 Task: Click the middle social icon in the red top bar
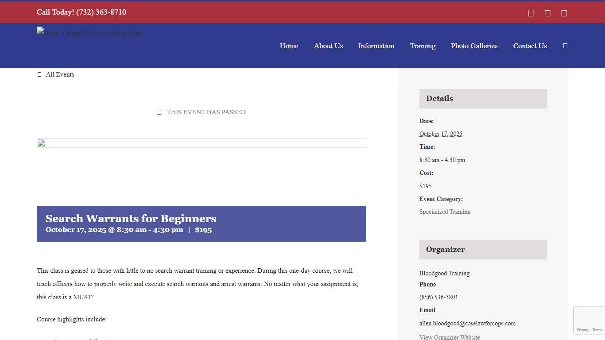click(x=547, y=13)
